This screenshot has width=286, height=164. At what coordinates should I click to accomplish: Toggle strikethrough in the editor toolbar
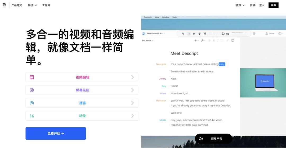209,40
